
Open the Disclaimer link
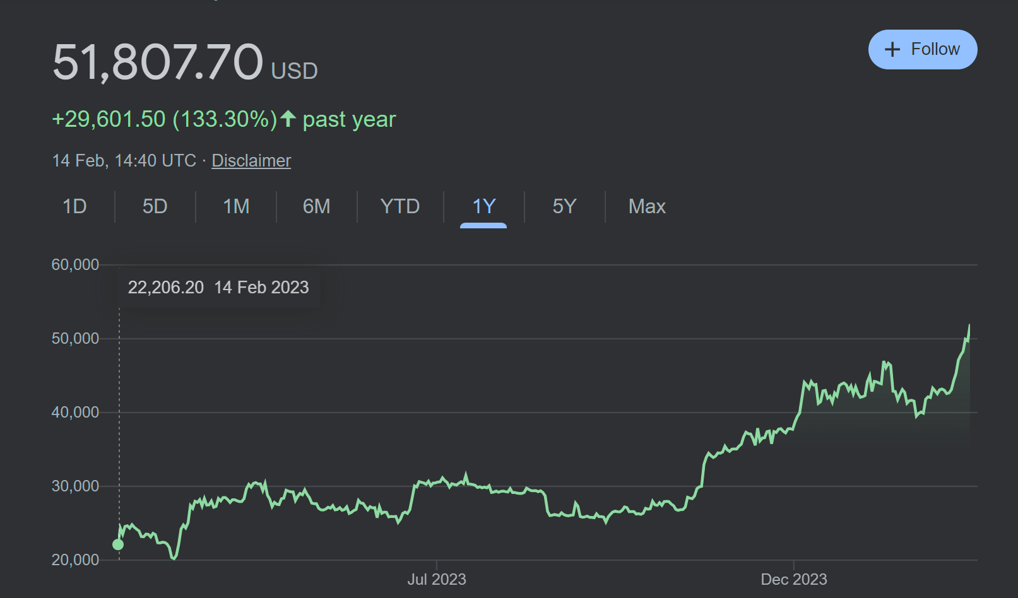tap(251, 161)
